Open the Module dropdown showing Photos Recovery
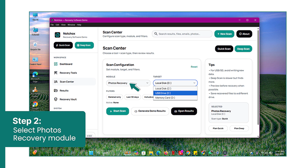 click(128, 83)
